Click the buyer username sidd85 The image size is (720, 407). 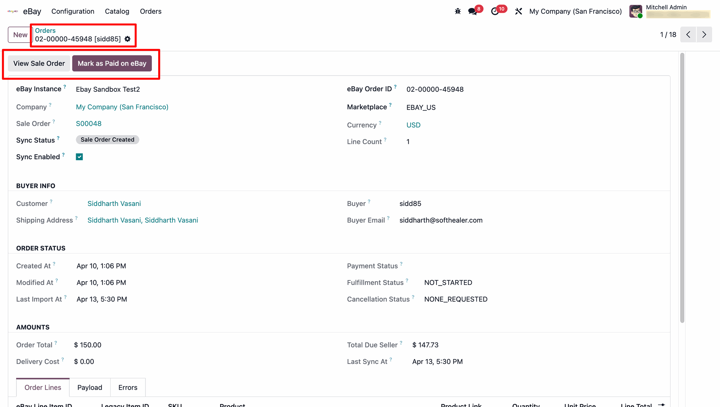pos(411,204)
